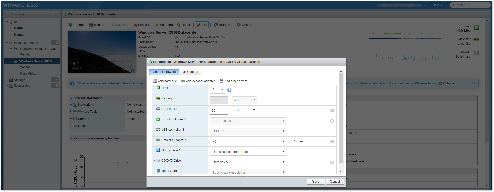Select SonicWall Virtual Firewall VM
This screenshot has height=192, width=494.
[x=38, y=49]
